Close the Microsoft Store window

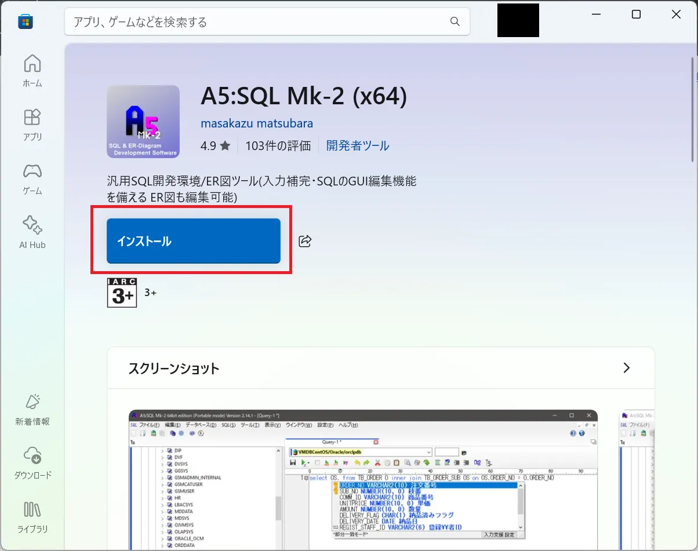click(676, 15)
